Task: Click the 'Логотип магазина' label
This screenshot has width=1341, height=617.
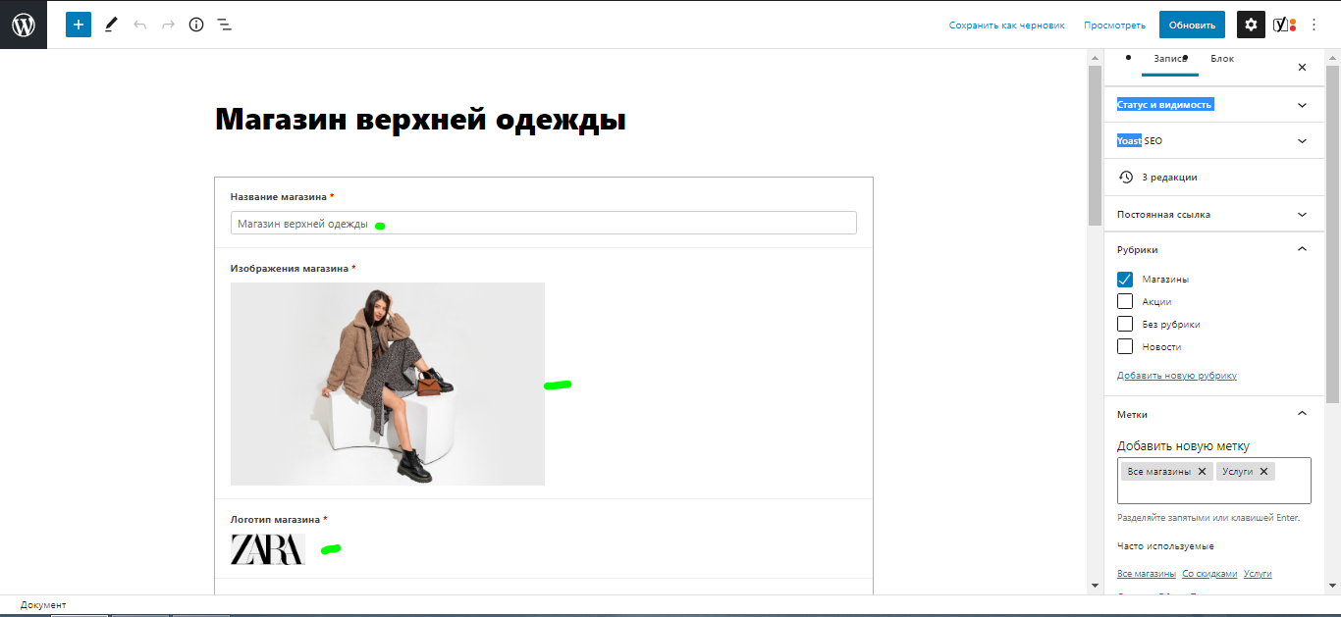Action: click(x=279, y=520)
